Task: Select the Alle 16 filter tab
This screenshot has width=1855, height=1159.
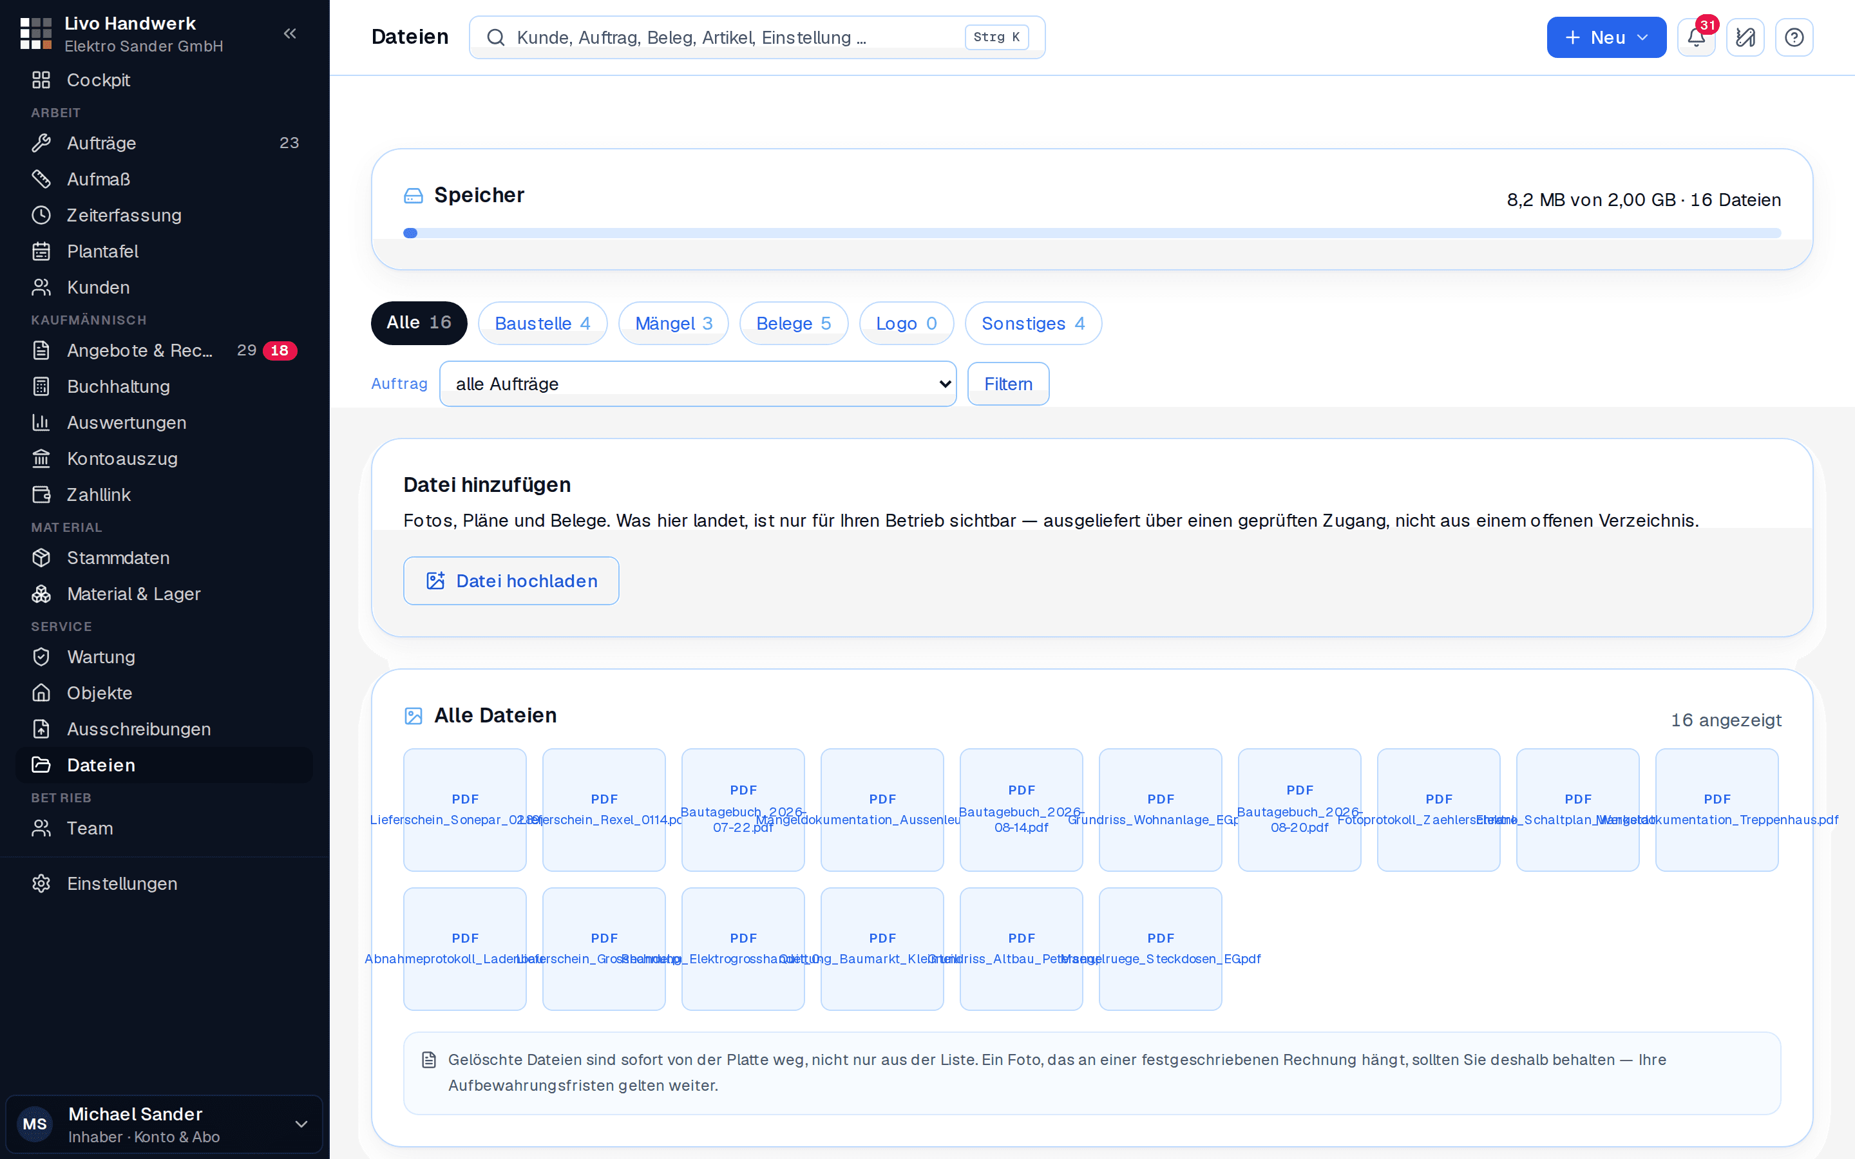Action: [419, 323]
